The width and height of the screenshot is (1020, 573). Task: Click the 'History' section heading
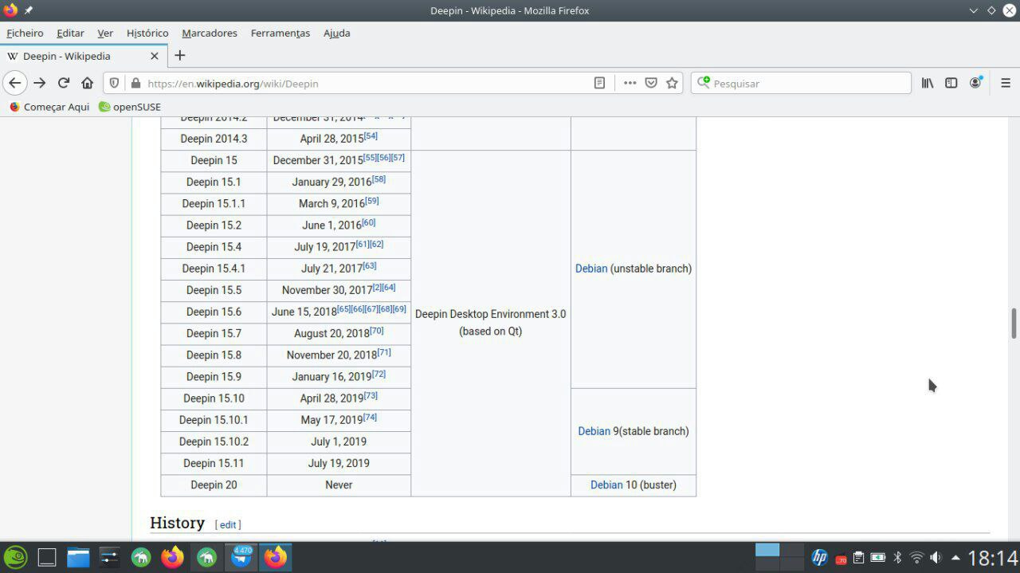click(x=177, y=523)
